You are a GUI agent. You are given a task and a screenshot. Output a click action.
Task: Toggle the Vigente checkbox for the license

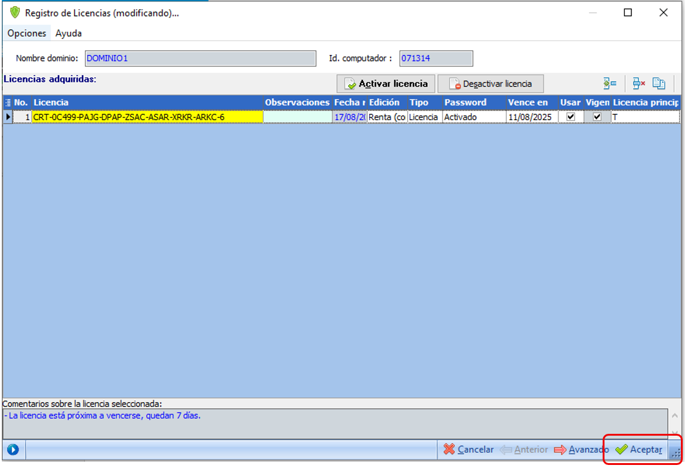[x=597, y=117]
